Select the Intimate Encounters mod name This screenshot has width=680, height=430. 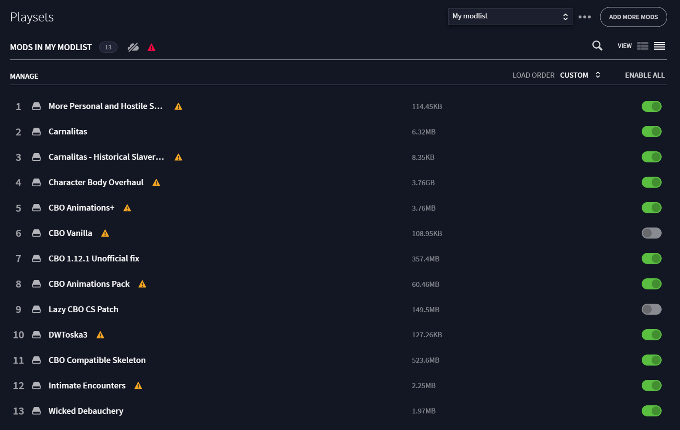pyautogui.click(x=87, y=386)
